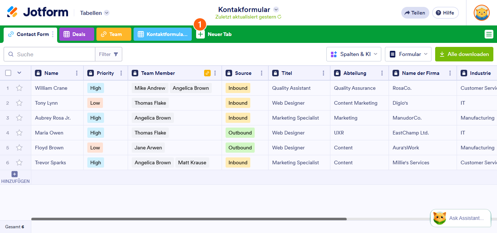Select the Content Marketing department cell

click(x=359, y=103)
